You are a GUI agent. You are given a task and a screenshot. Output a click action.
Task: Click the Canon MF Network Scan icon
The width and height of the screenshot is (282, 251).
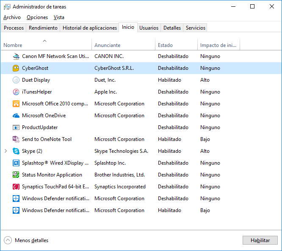tap(16, 56)
